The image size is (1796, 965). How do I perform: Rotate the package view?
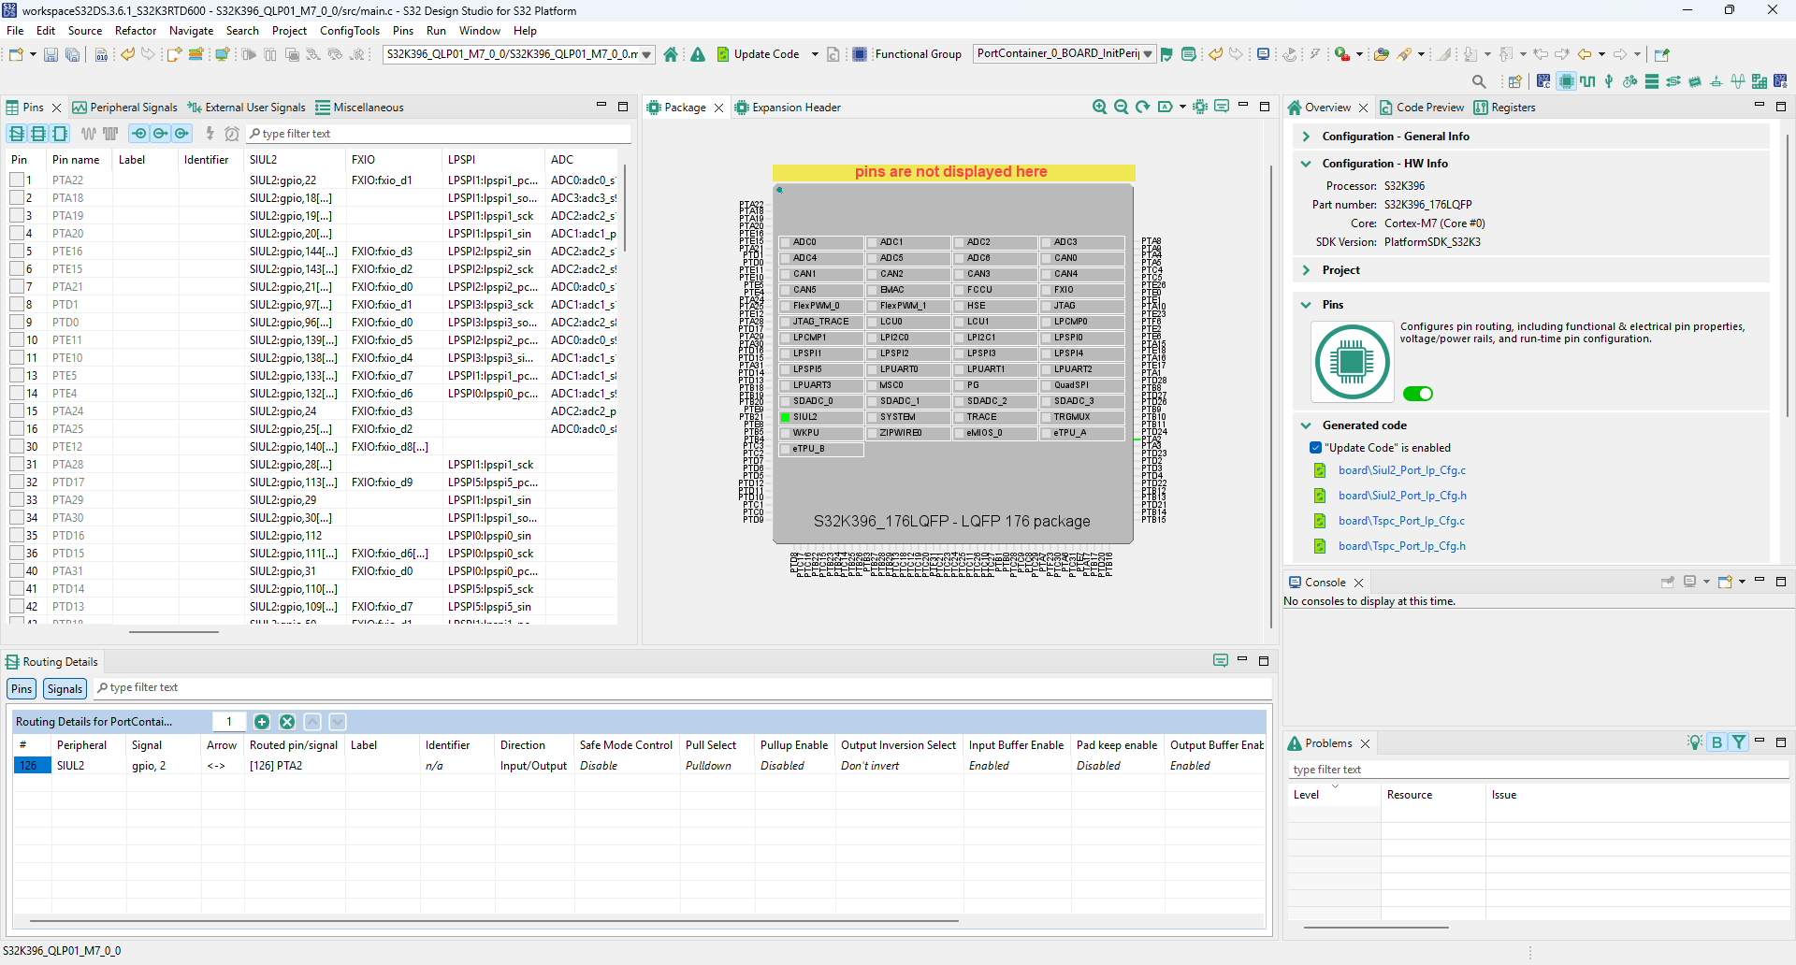pyautogui.click(x=1142, y=107)
